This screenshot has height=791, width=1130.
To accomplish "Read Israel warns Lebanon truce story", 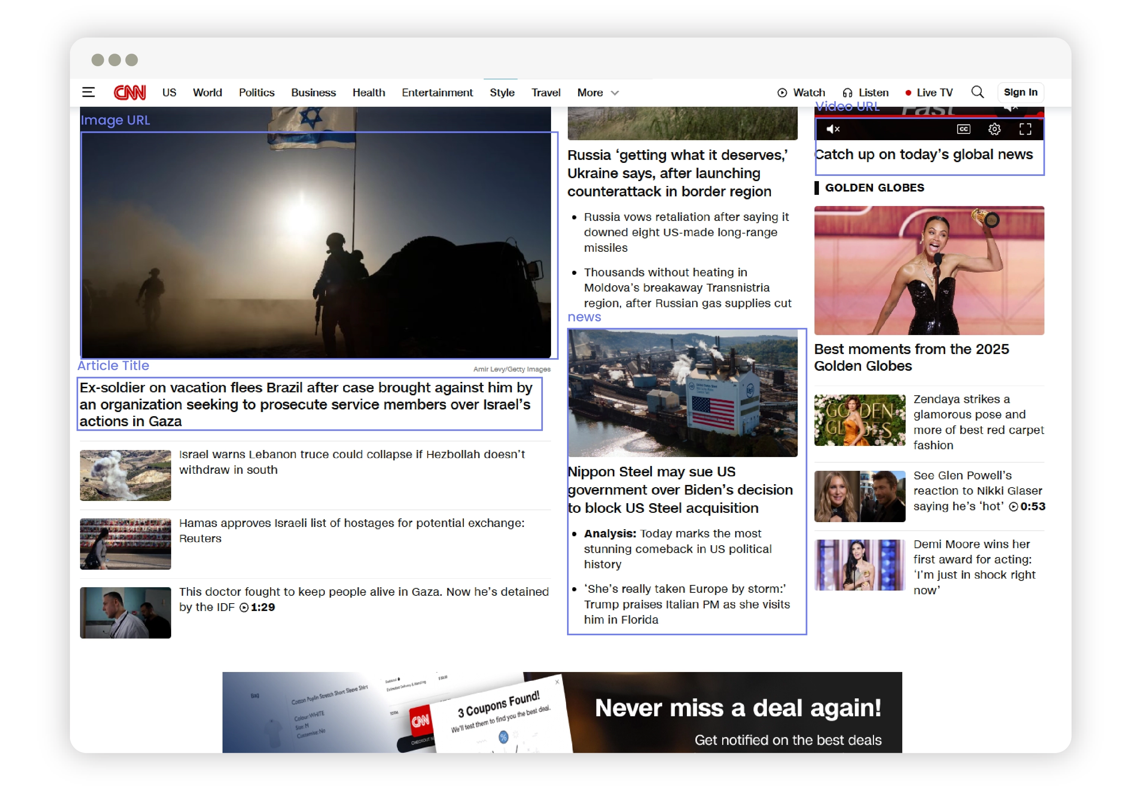I will click(x=352, y=462).
